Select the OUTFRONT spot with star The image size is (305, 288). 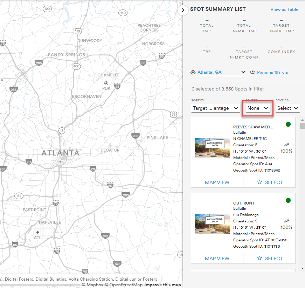coord(269,259)
